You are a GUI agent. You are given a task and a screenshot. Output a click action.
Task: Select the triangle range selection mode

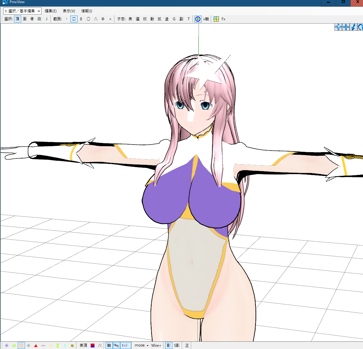click(96, 19)
